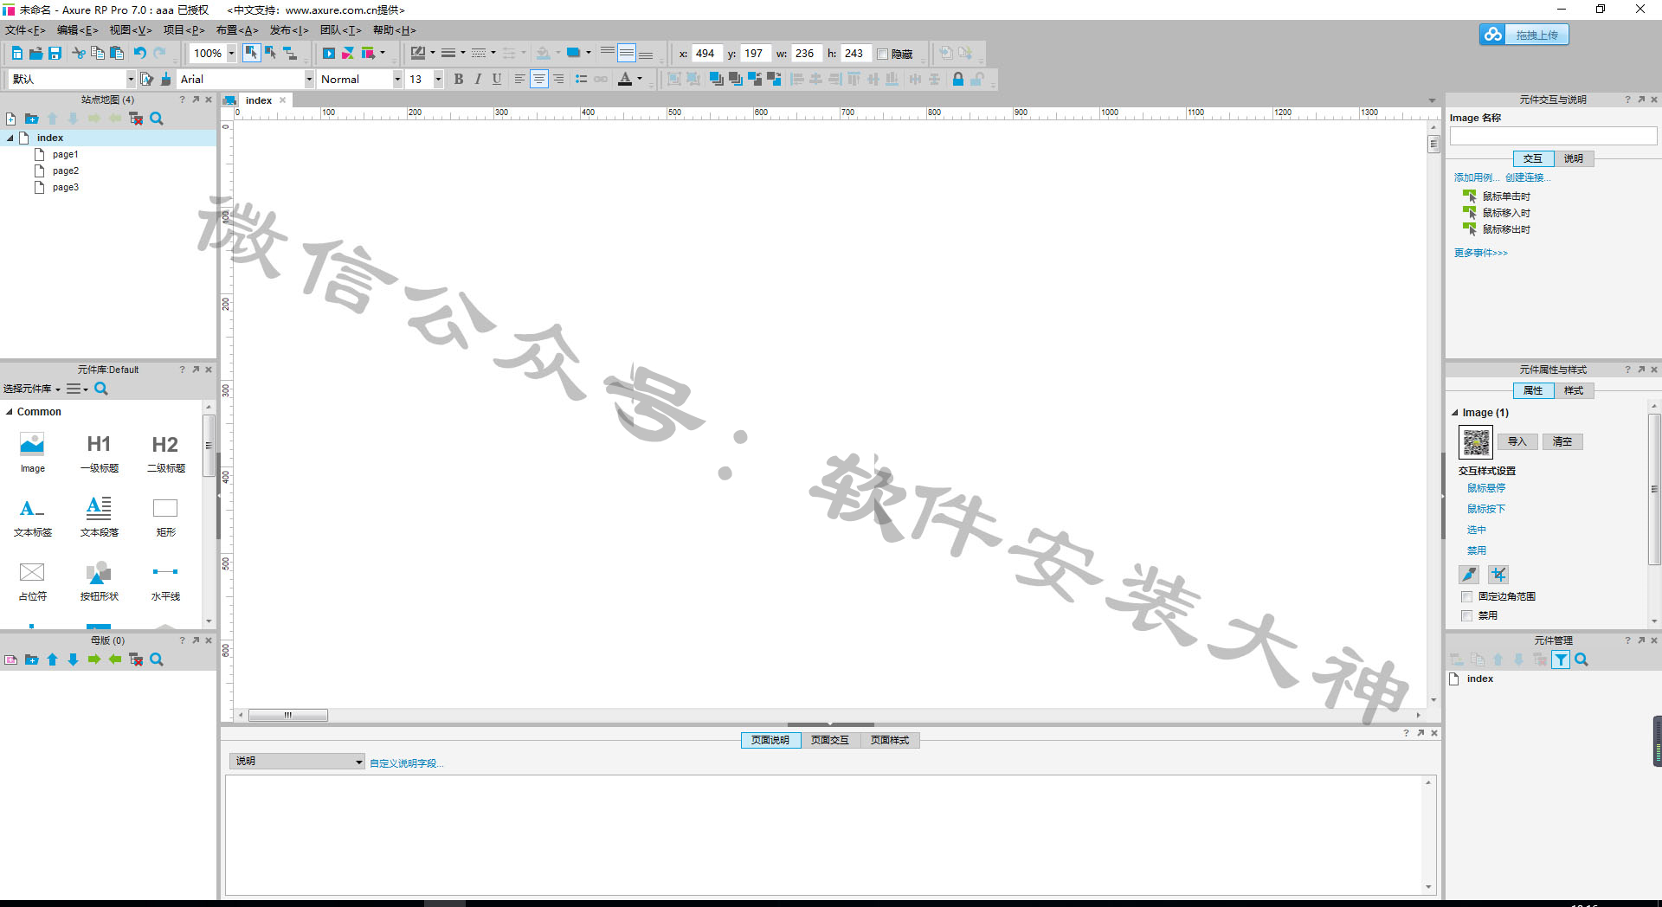1662x907 pixels.
Task: Click the add master icon in masters panel
Action: coord(11,659)
